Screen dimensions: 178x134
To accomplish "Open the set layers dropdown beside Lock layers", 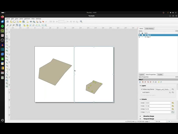I will coord(170,92).
